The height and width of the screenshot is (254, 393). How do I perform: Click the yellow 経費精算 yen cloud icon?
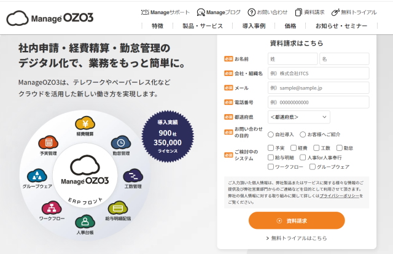(85, 123)
